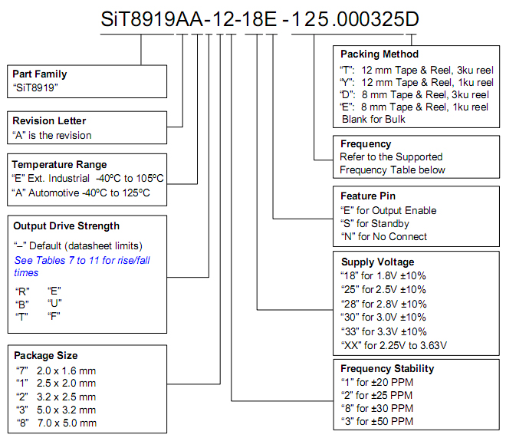Click the "1" for ±20 PPM line
The image size is (506, 438).
[x=377, y=382]
